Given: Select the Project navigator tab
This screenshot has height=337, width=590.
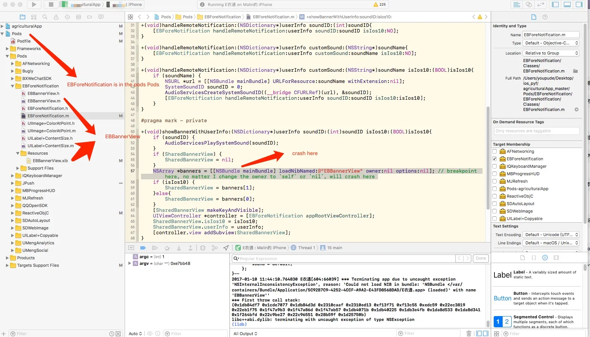Looking at the screenshot, I should pos(22,17).
